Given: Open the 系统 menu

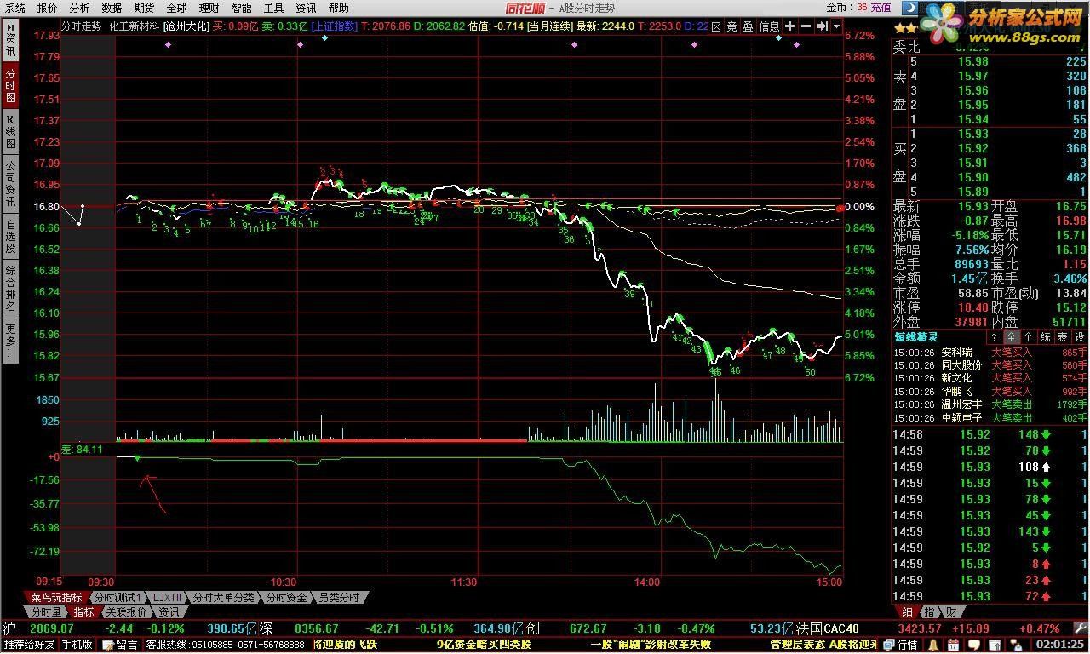Looking at the screenshot, I should [15, 8].
